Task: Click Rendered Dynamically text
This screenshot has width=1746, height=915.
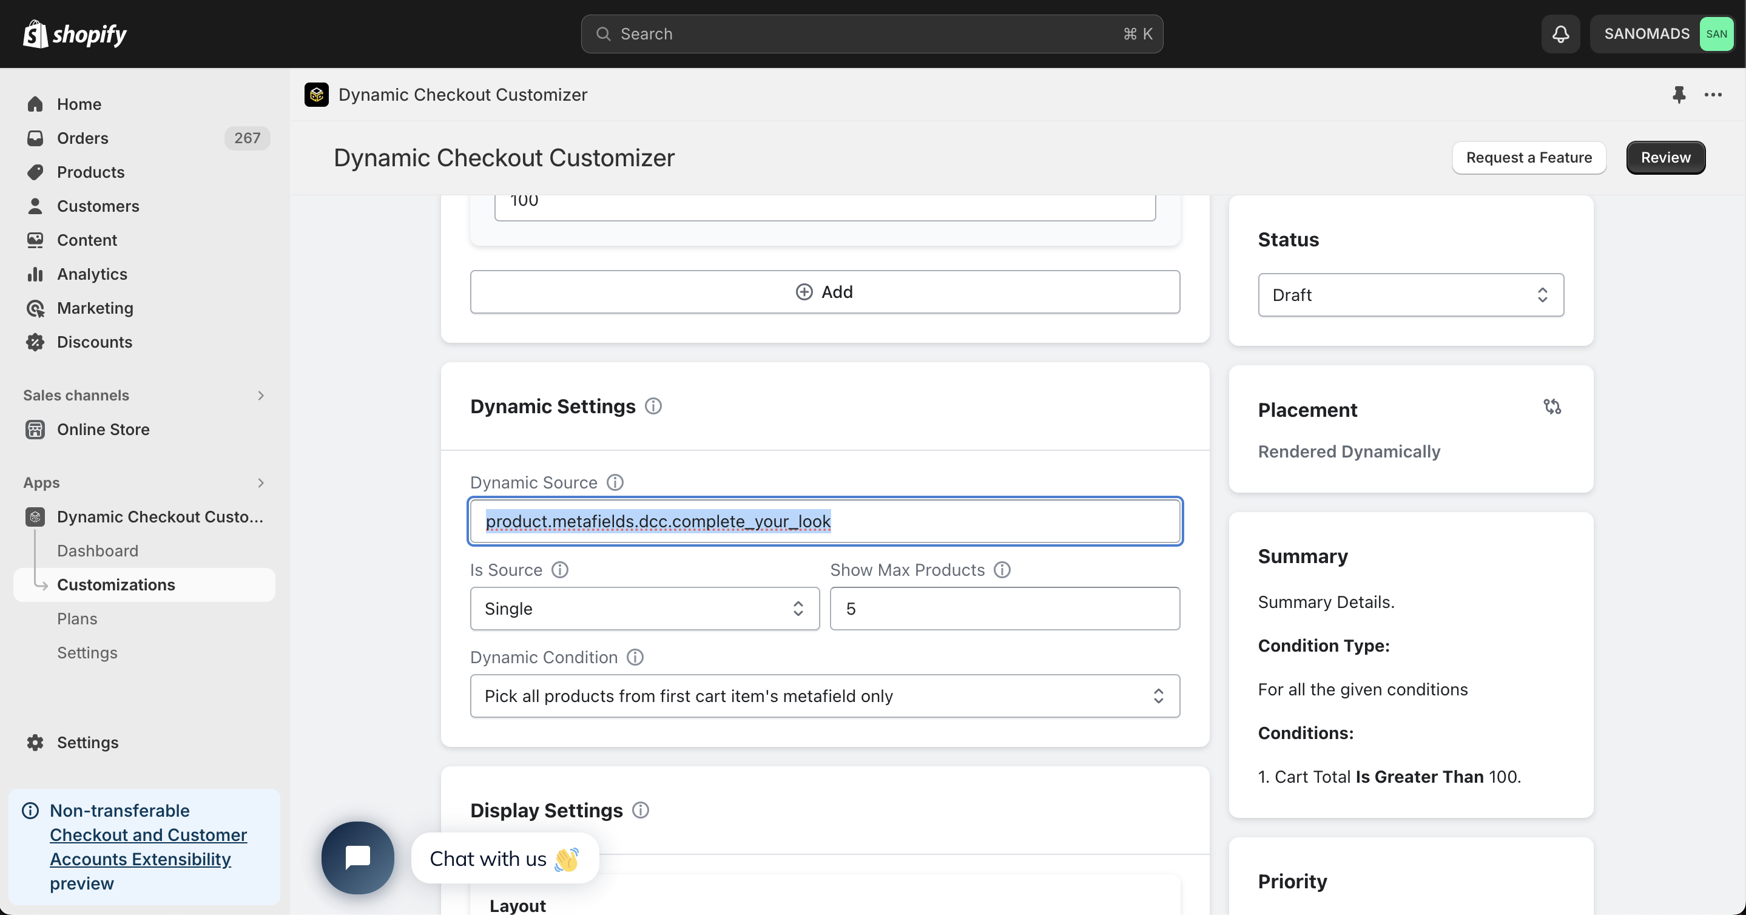Action: tap(1349, 451)
